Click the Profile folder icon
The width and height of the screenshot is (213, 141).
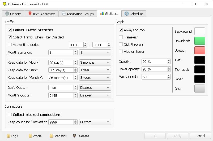(x=30, y=136)
